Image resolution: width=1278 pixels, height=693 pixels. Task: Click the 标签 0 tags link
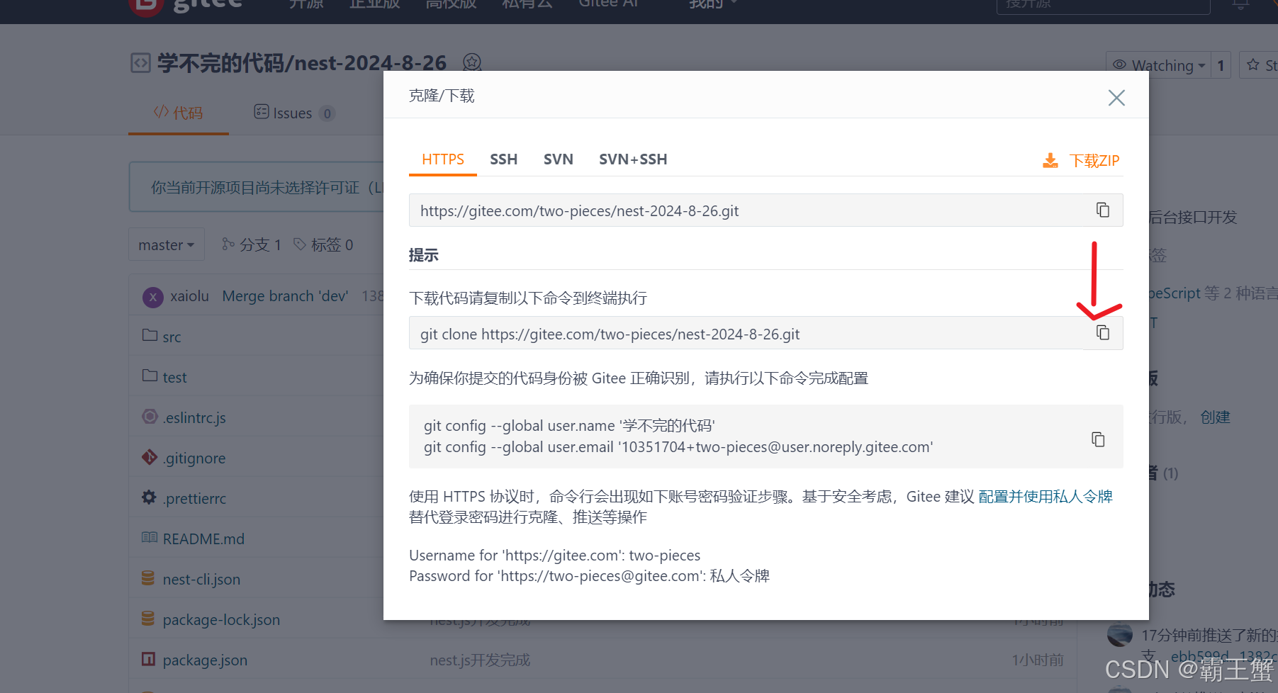pyautogui.click(x=323, y=245)
